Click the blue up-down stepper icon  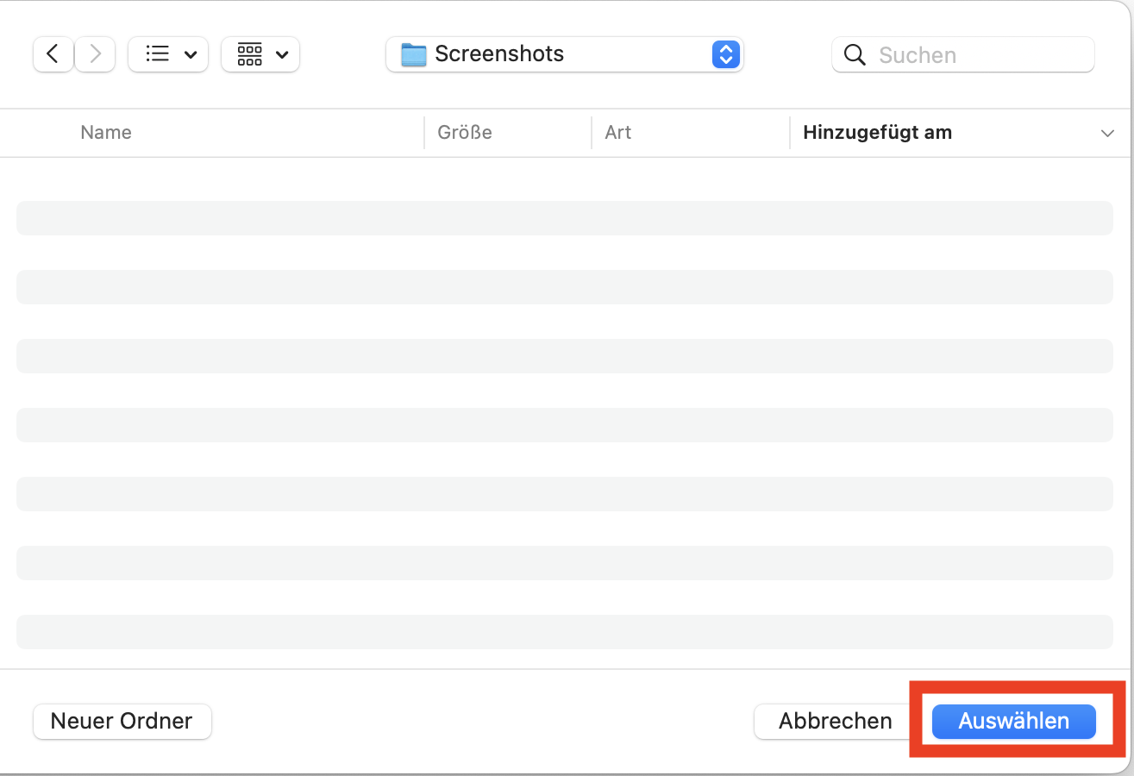(725, 53)
